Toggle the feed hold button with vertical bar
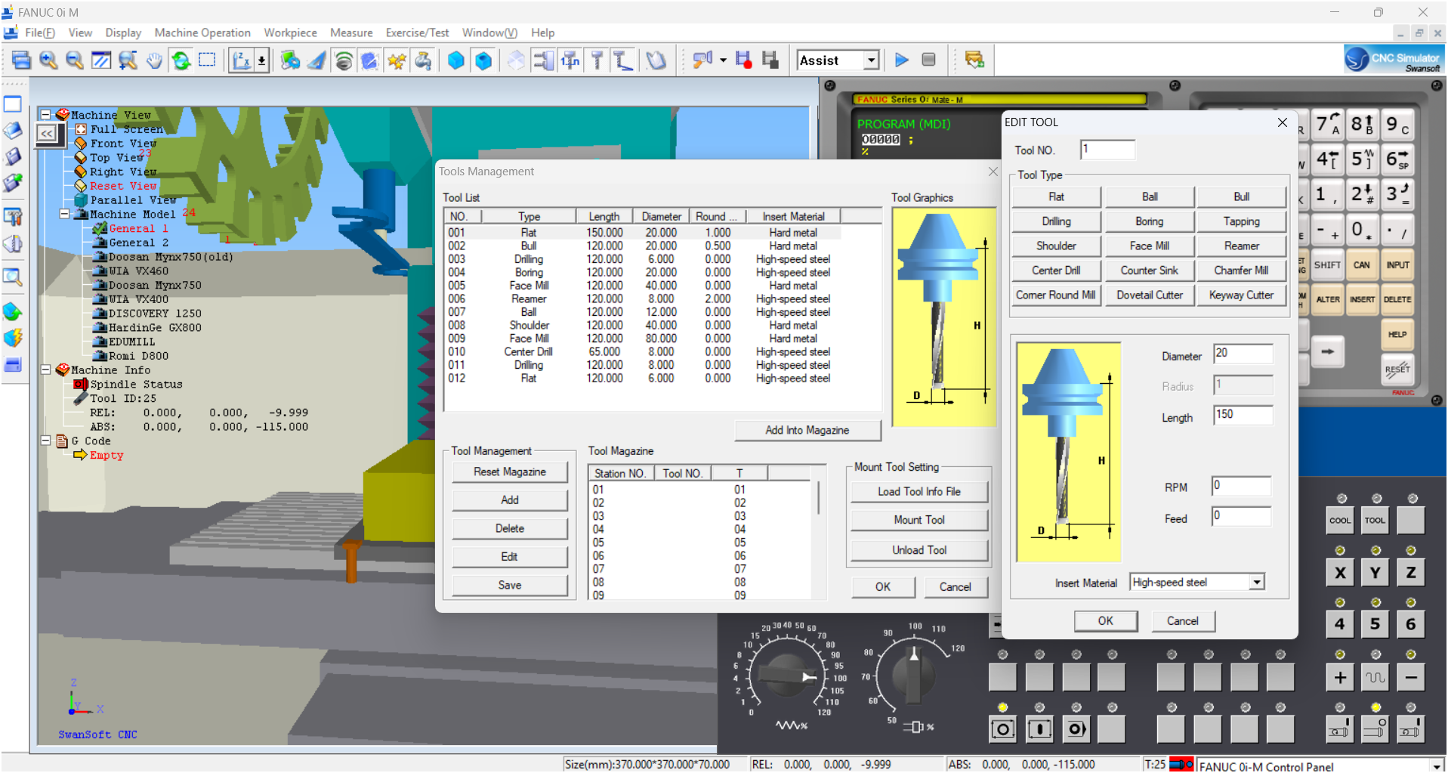The height and width of the screenshot is (773, 1448). pyautogui.click(x=1039, y=729)
